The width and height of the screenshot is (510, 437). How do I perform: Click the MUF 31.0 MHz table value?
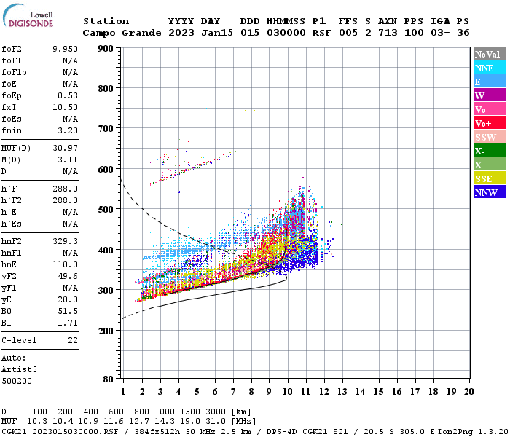(216, 422)
